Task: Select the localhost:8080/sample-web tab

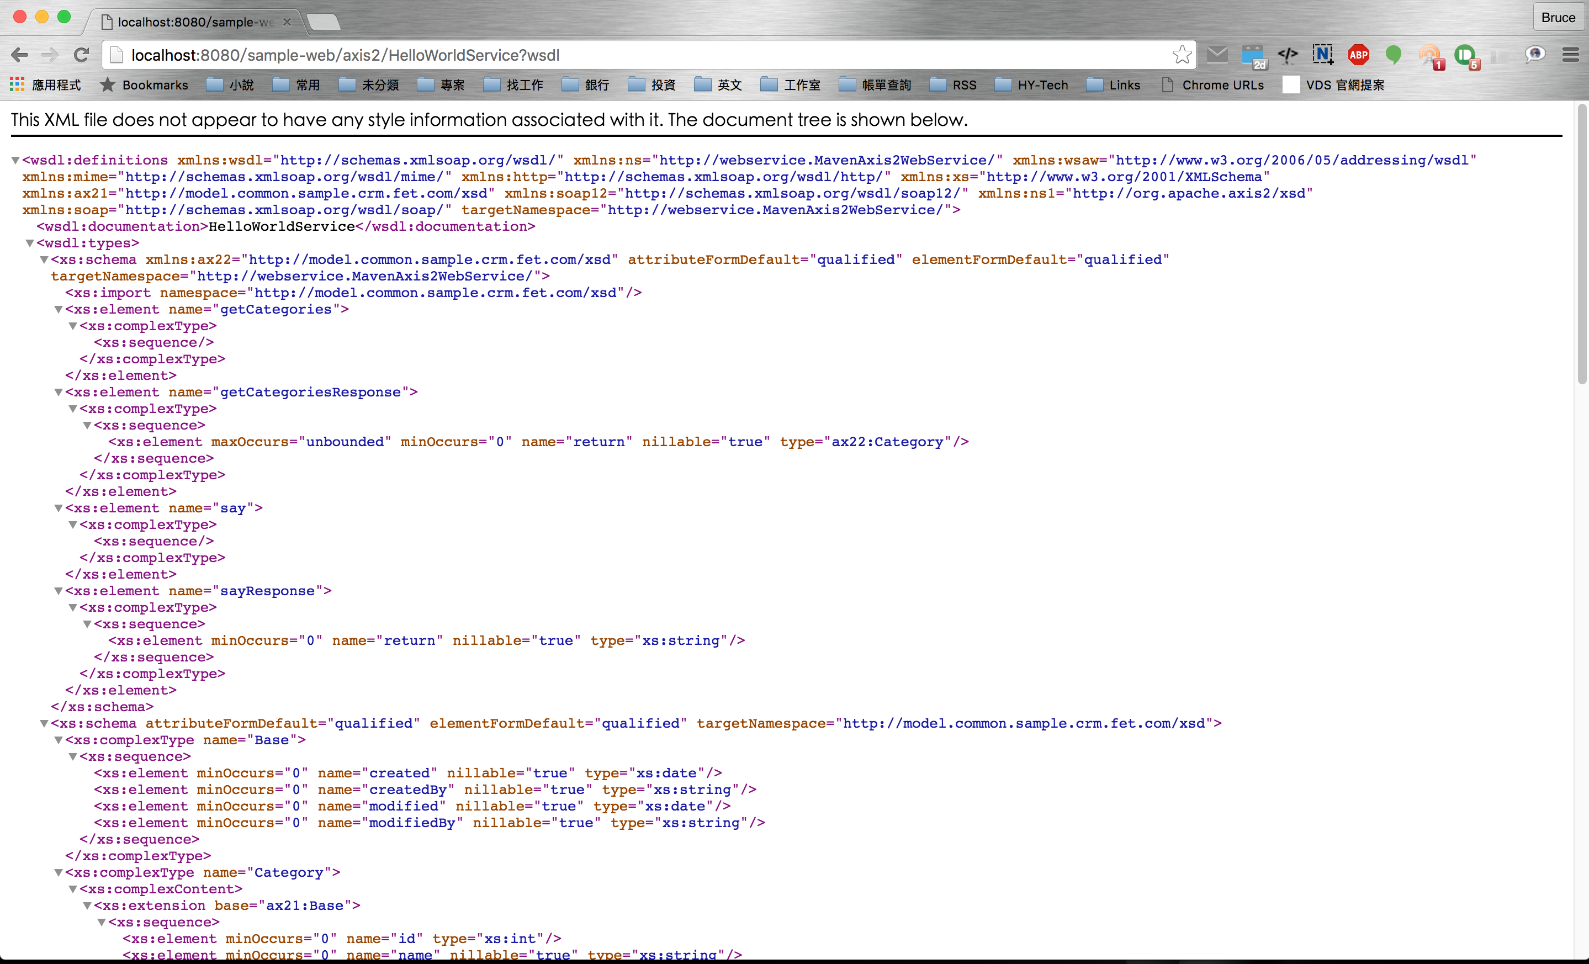Action: 195,22
